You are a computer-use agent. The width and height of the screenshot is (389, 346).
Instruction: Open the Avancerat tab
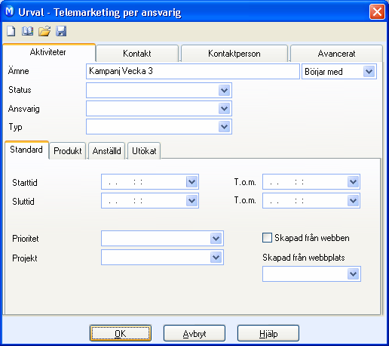point(336,54)
